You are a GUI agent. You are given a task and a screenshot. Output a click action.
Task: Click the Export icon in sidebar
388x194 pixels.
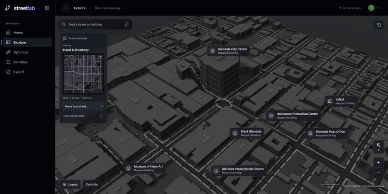coord(8,72)
